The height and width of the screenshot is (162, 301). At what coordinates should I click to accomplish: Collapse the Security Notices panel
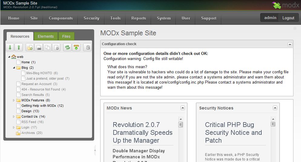(275, 108)
